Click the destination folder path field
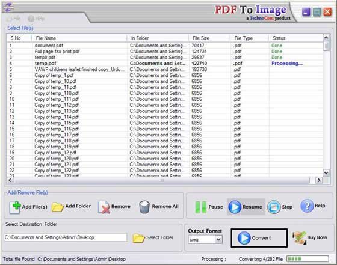 (66, 237)
